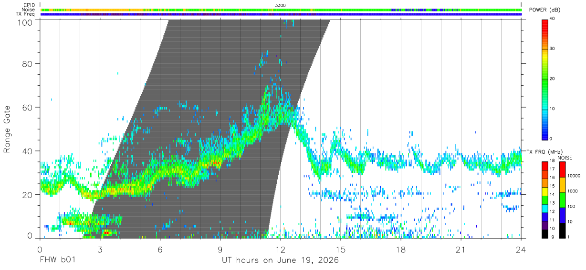Click the FHW b01 radar label
586x270 pixels.
point(58,260)
